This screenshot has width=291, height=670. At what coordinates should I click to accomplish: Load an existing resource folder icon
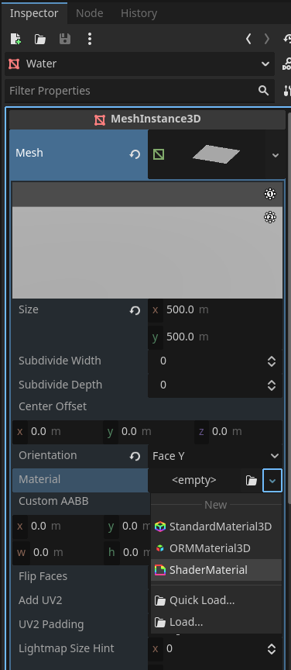tap(40, 40)
